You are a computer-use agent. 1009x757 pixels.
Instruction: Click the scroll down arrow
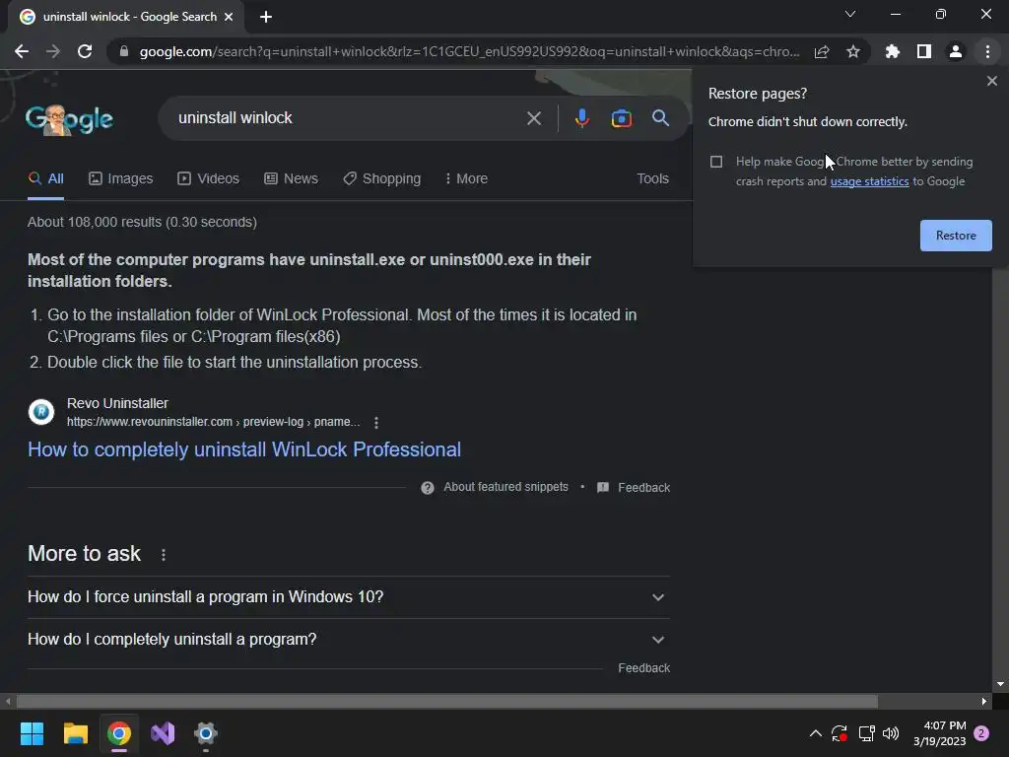(x=1000, y=684)
